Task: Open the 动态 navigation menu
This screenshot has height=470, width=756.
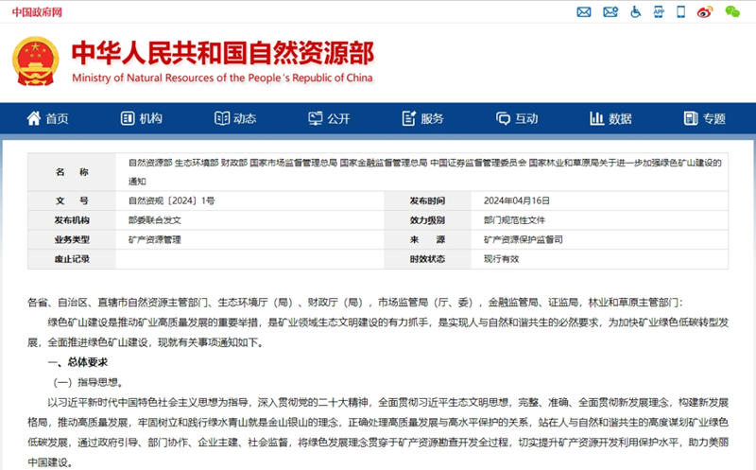Action: click(235, 118)
